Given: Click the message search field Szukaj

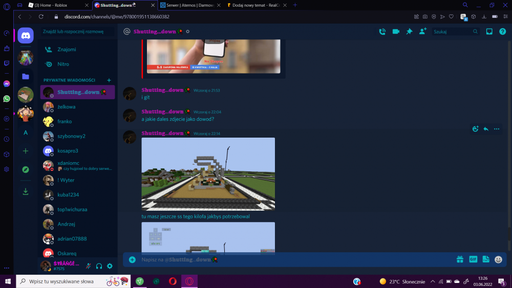Looking at the screenshot, I should pos(456,32).
